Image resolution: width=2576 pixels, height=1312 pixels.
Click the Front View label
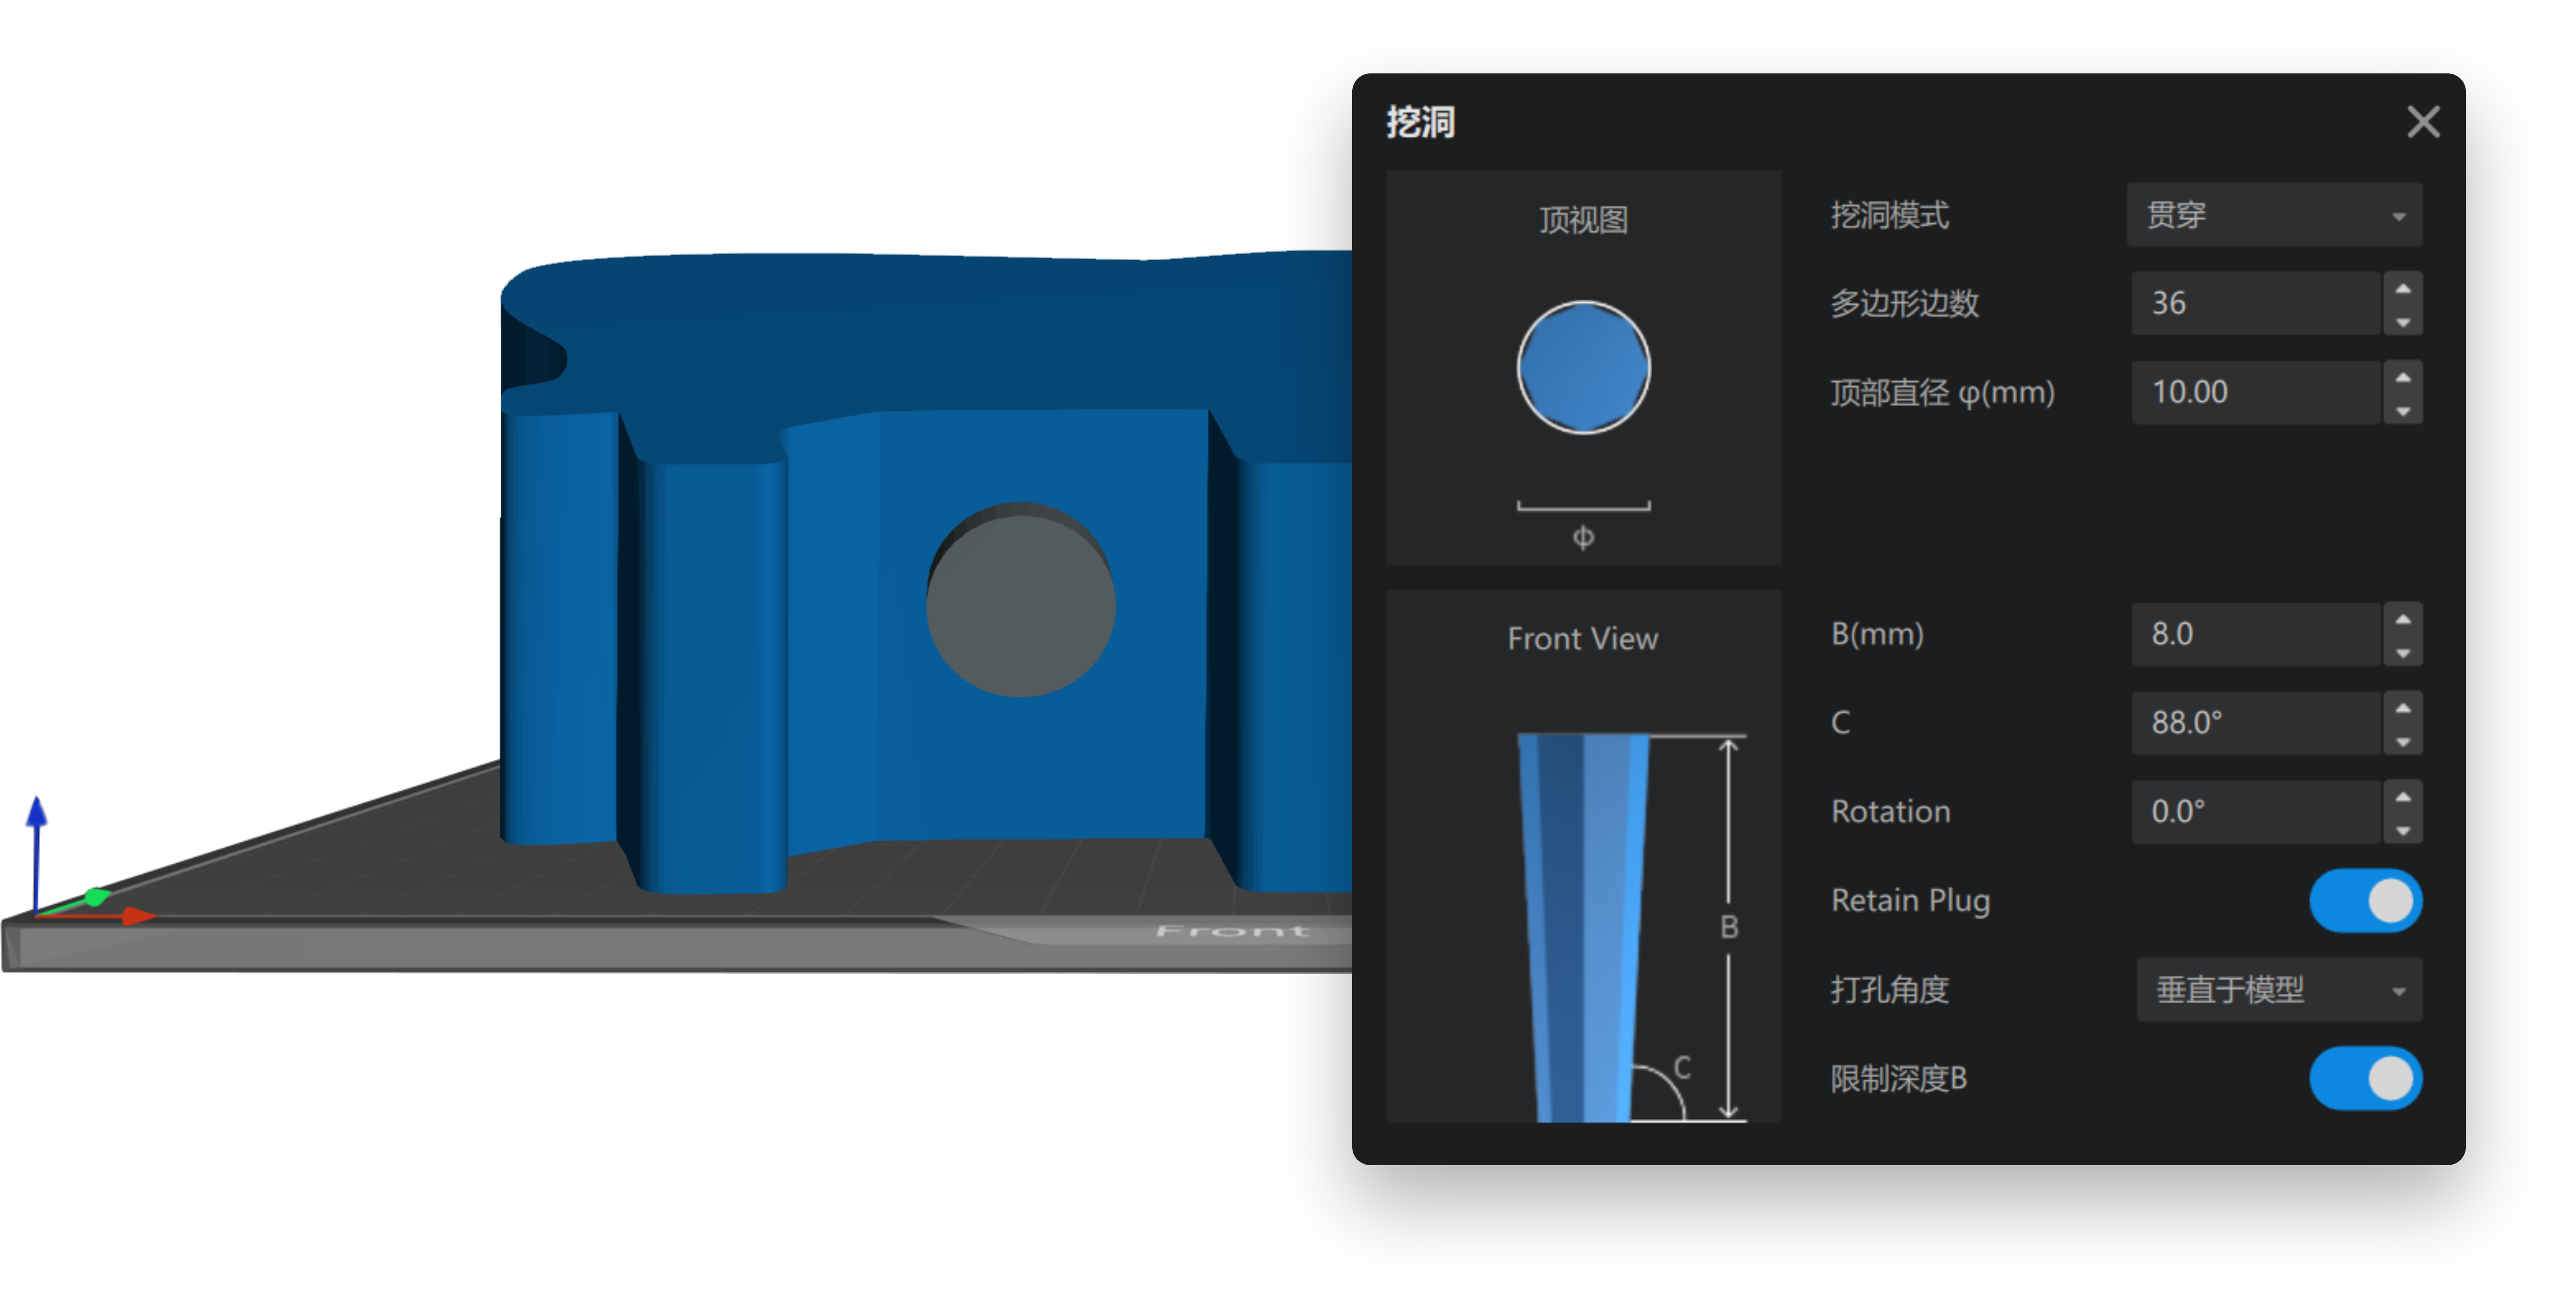[x=1583, y=638]
